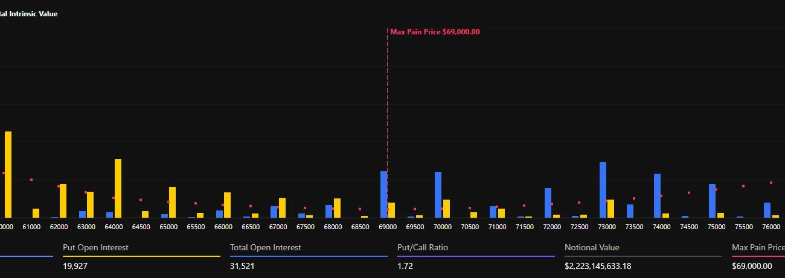Viewport: 785px width, 278px height.
Task: Click the blue call bar at 69000
Action: [x=383, y=194]
